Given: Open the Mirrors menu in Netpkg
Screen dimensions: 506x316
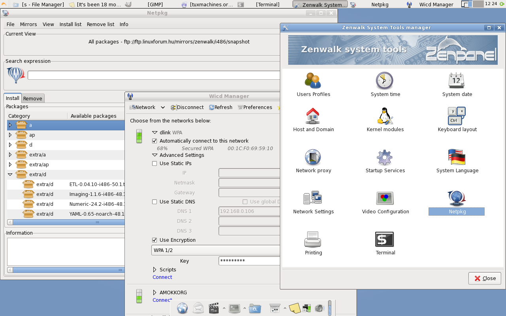Looking at the screenshot, I should click(28, 24).
